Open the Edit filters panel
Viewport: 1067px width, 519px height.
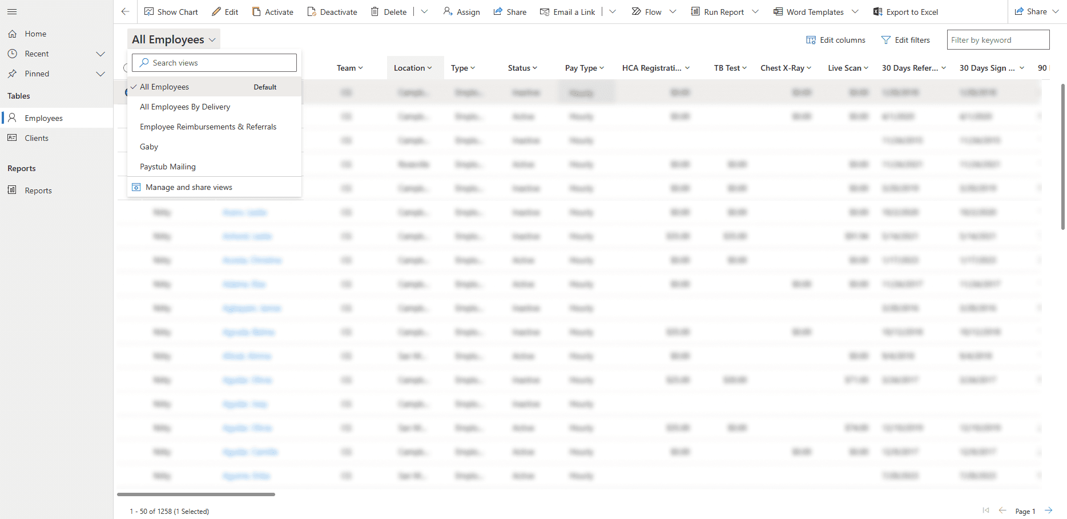coord(905,40)
